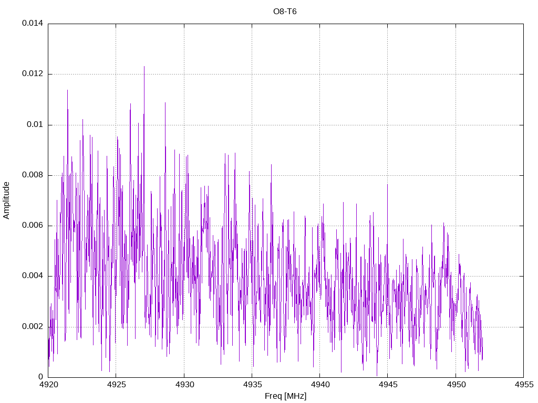The height and width of the screenshot is (403, 538).
Task: Click x-axis tick label 4925
Action: [x=116, y=385]
